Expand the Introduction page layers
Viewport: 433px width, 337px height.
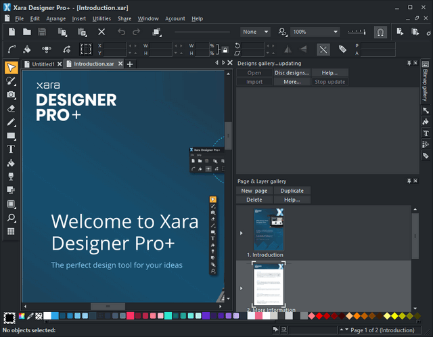click(x=241, y=233)
